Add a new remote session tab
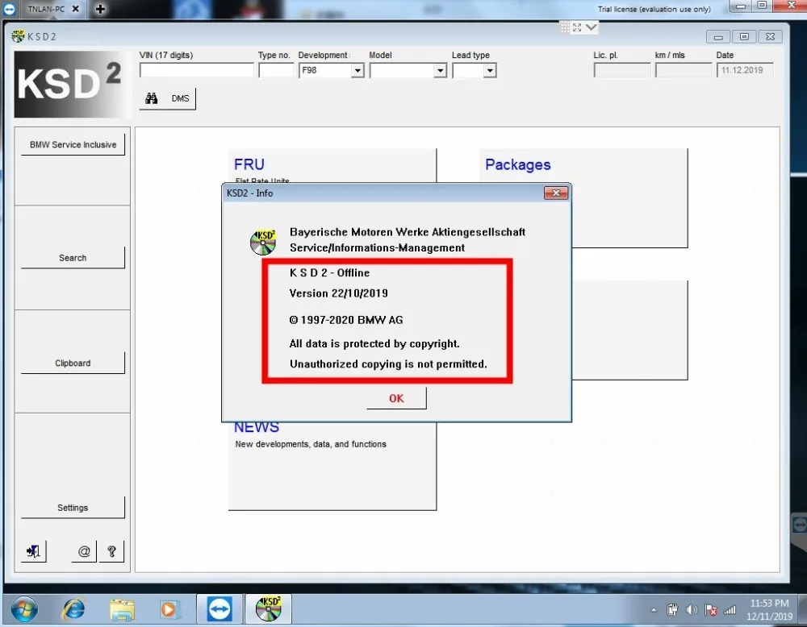 click(100, 9)
